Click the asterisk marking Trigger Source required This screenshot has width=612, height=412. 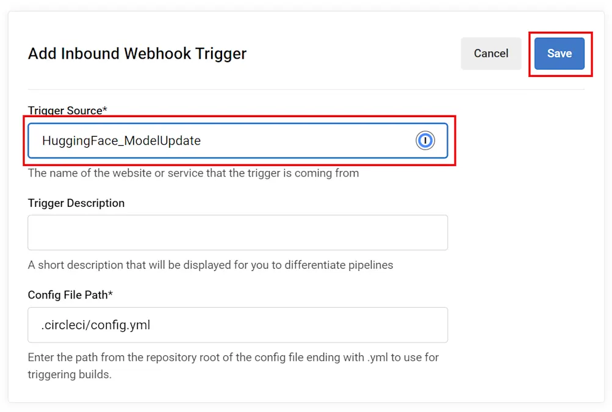(104, 109)
